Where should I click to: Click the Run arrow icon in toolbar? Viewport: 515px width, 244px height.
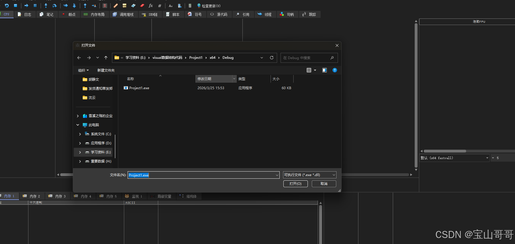26,5
